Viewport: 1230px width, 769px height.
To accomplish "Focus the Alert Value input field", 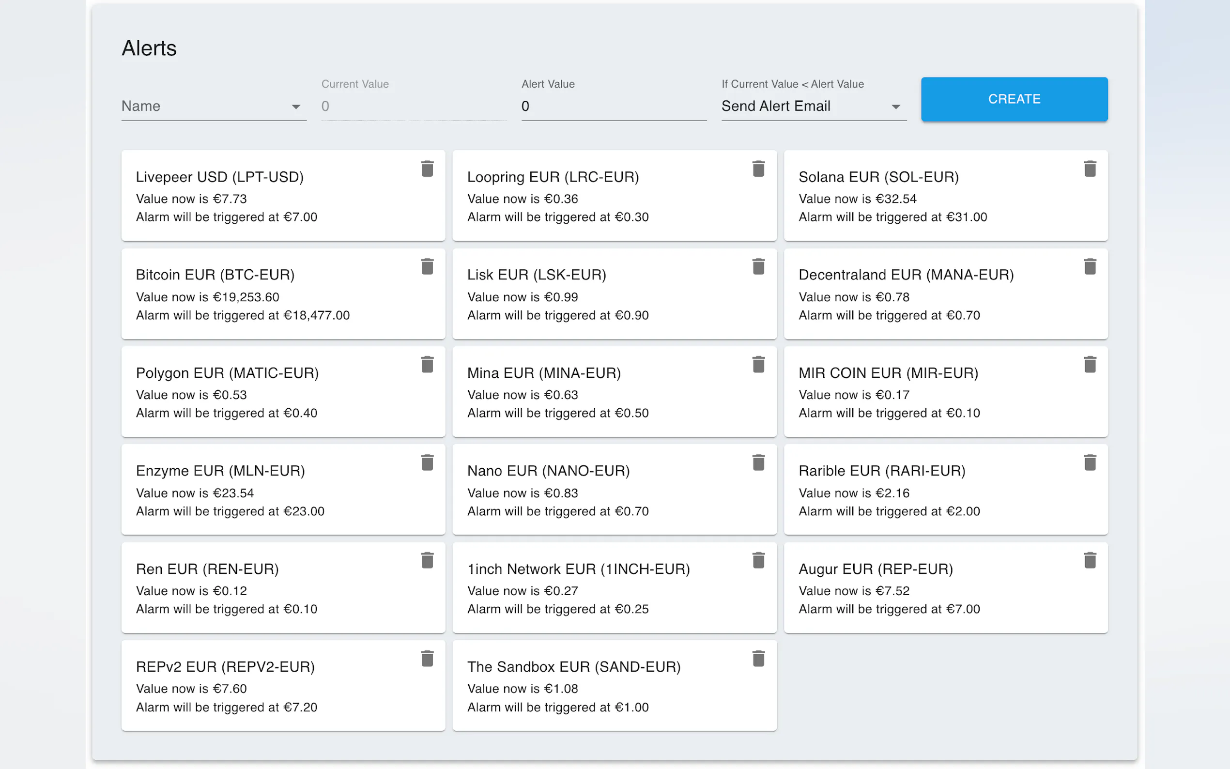I will [x=613, y=106].
